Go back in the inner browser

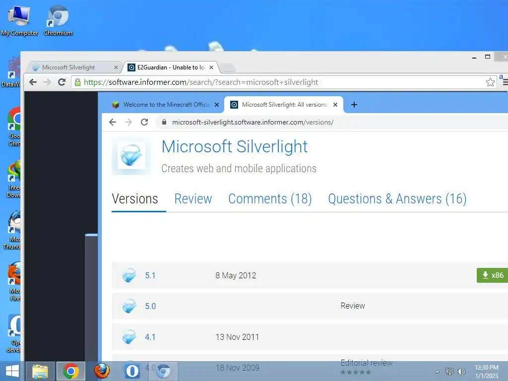click(113, 122)
